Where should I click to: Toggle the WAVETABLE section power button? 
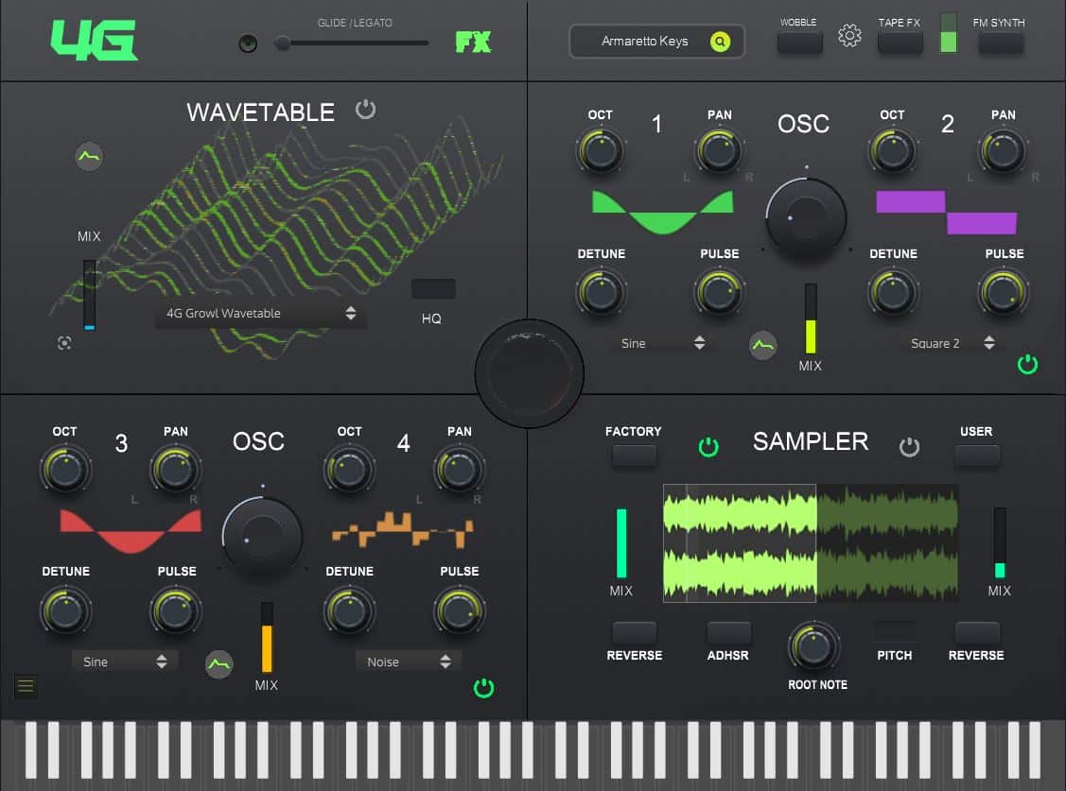(x=366, y=109)
